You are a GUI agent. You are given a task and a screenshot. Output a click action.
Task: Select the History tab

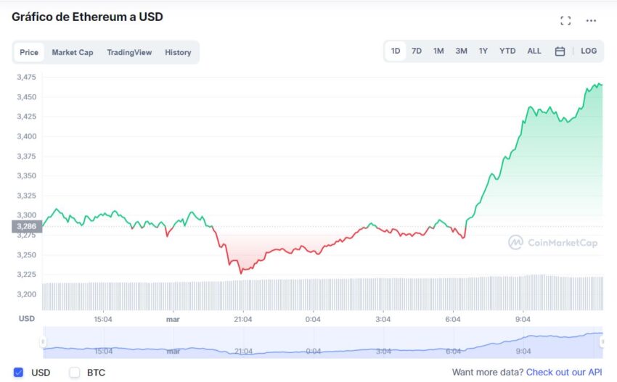click(178, 52)
